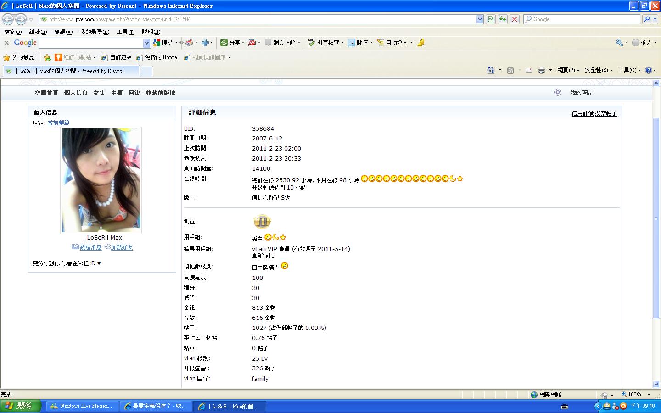The image size is (661, 413).
Task: Click the stop loading X icon
Action: coord(515,19)
